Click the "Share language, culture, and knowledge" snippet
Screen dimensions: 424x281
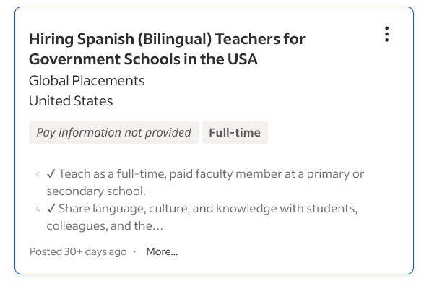[208, 209]
